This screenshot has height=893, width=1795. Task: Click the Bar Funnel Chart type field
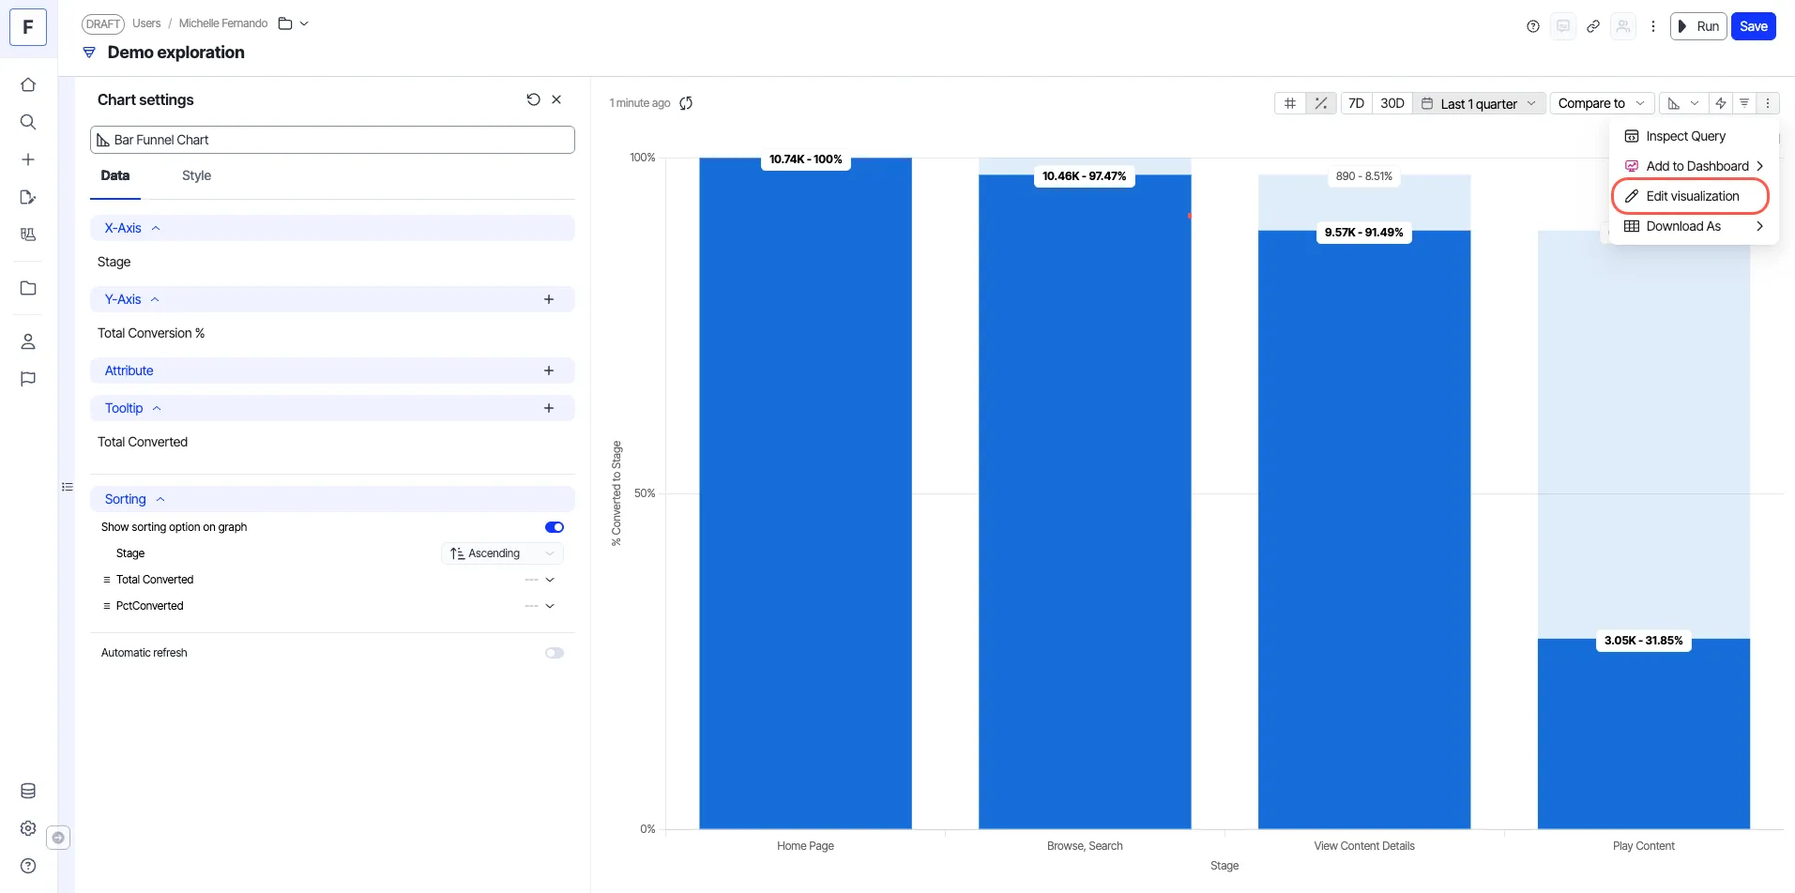pyautogui.click(x=332, y=140)
